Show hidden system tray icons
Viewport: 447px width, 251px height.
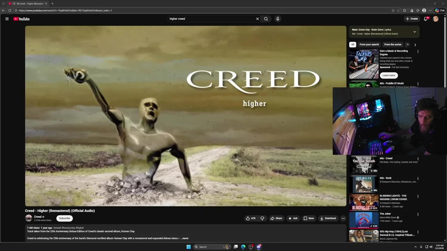(x=416, y=247)
